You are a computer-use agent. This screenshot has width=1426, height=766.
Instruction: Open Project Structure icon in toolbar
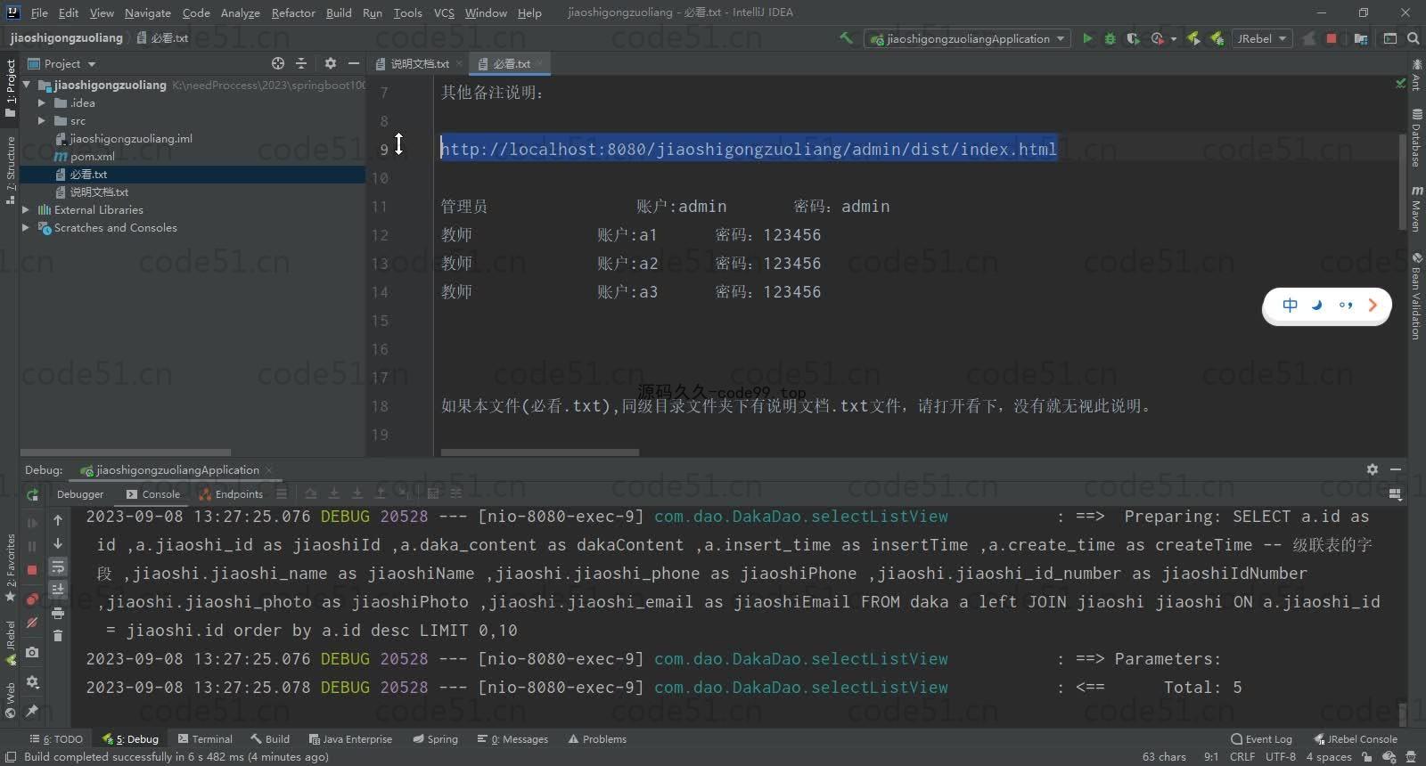click(1361, 38)
